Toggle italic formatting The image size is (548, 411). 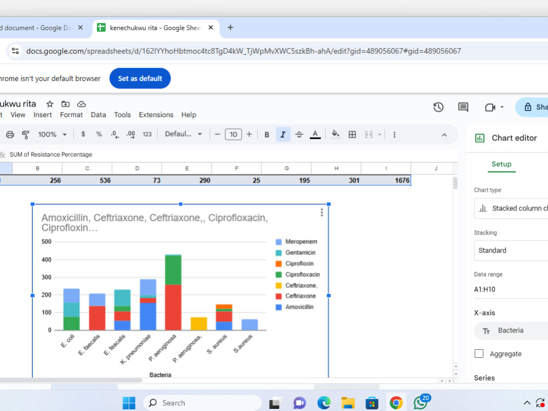(283, 135)
